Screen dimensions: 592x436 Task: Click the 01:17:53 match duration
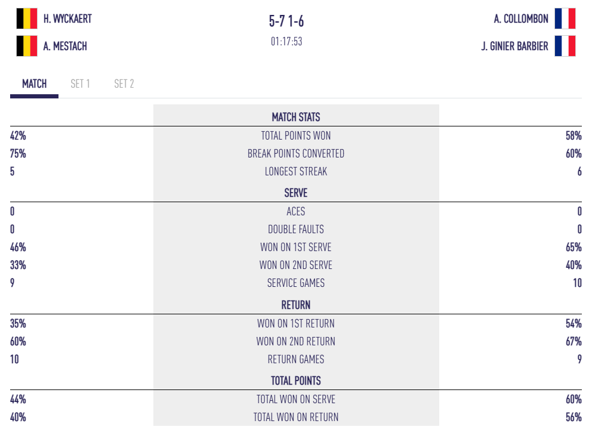click(286, 42)
